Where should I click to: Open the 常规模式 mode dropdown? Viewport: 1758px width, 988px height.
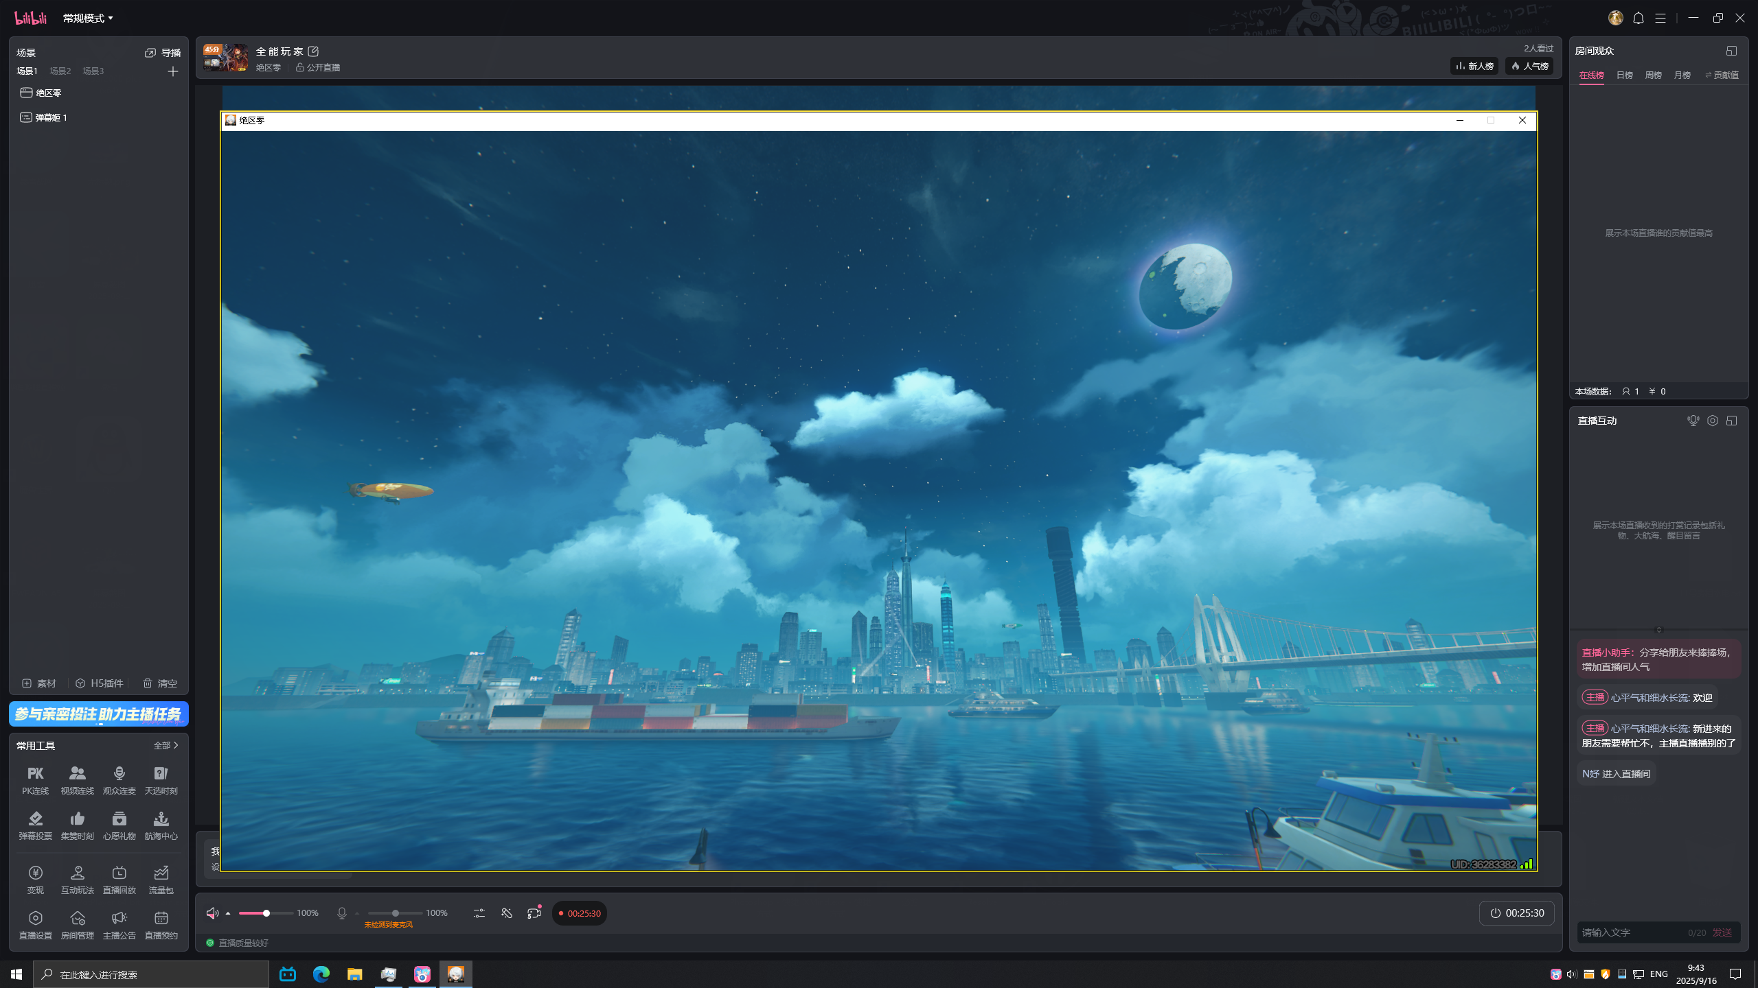[x=88, y=19]
